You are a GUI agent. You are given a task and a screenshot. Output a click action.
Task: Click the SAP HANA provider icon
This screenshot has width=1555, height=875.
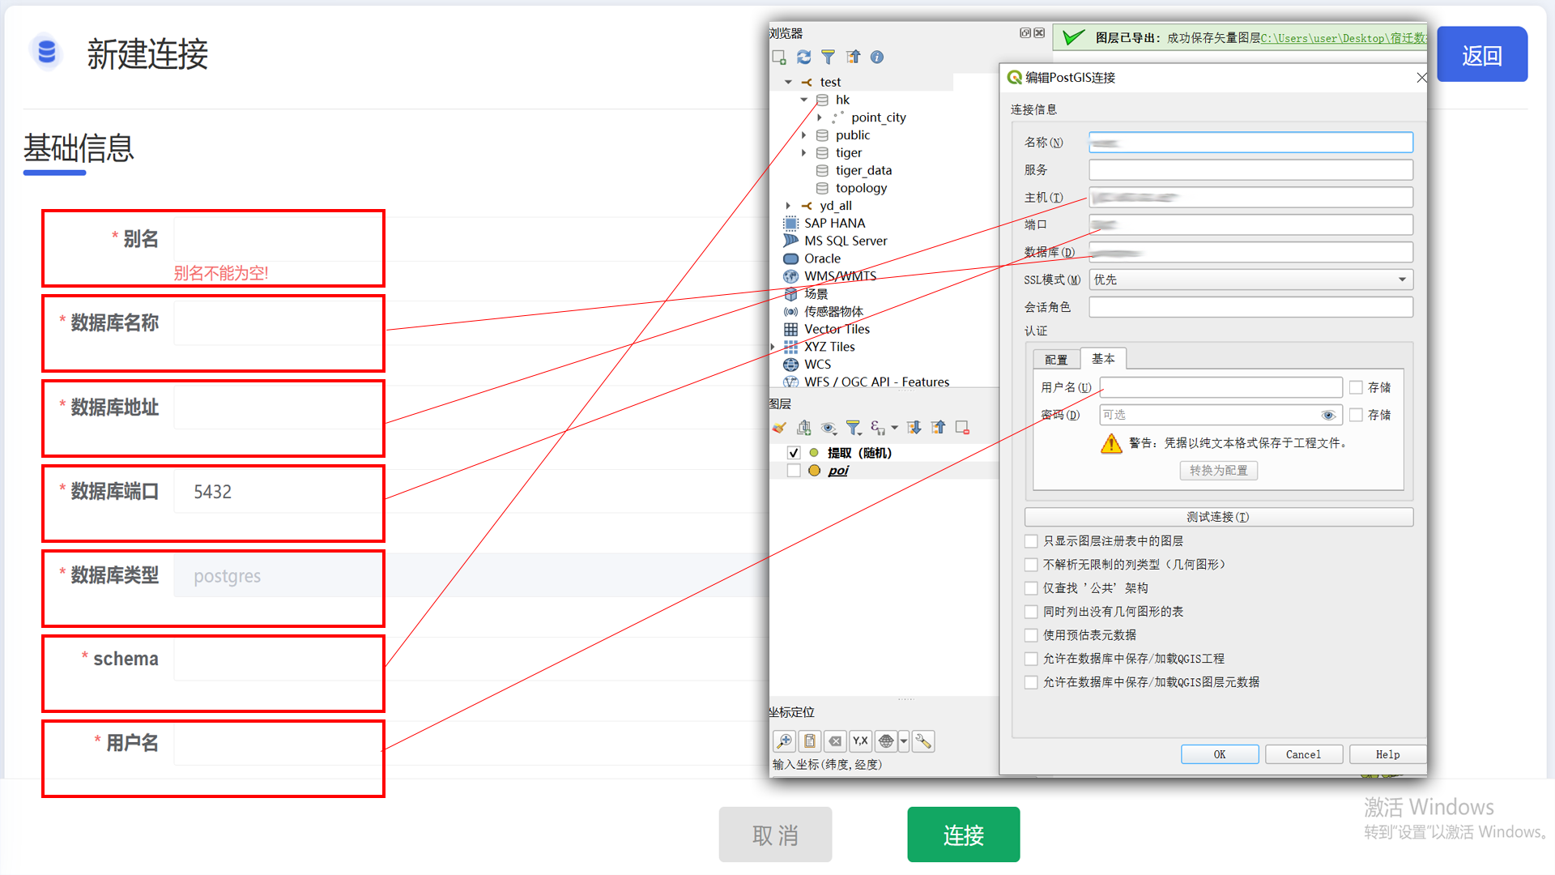click(790, 223)
